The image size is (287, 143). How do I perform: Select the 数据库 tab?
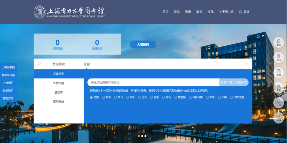(59, 93)
